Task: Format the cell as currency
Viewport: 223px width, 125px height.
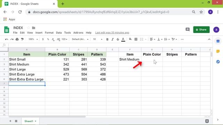Action: click(x=43, y=39)
